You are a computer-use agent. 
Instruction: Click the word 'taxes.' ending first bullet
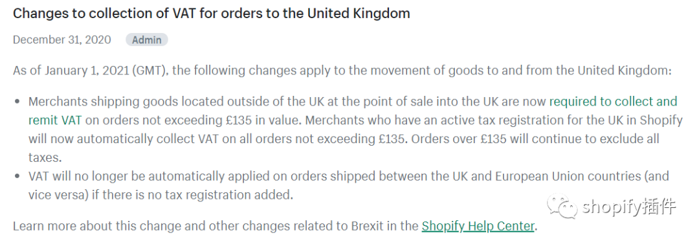pos(45,157)
